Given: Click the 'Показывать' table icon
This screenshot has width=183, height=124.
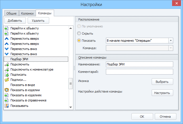Looking at the screenshot, I should point(7,106).
